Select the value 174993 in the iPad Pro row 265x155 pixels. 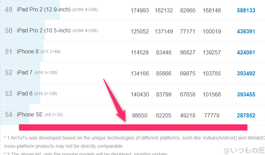(x=139, y=10)
